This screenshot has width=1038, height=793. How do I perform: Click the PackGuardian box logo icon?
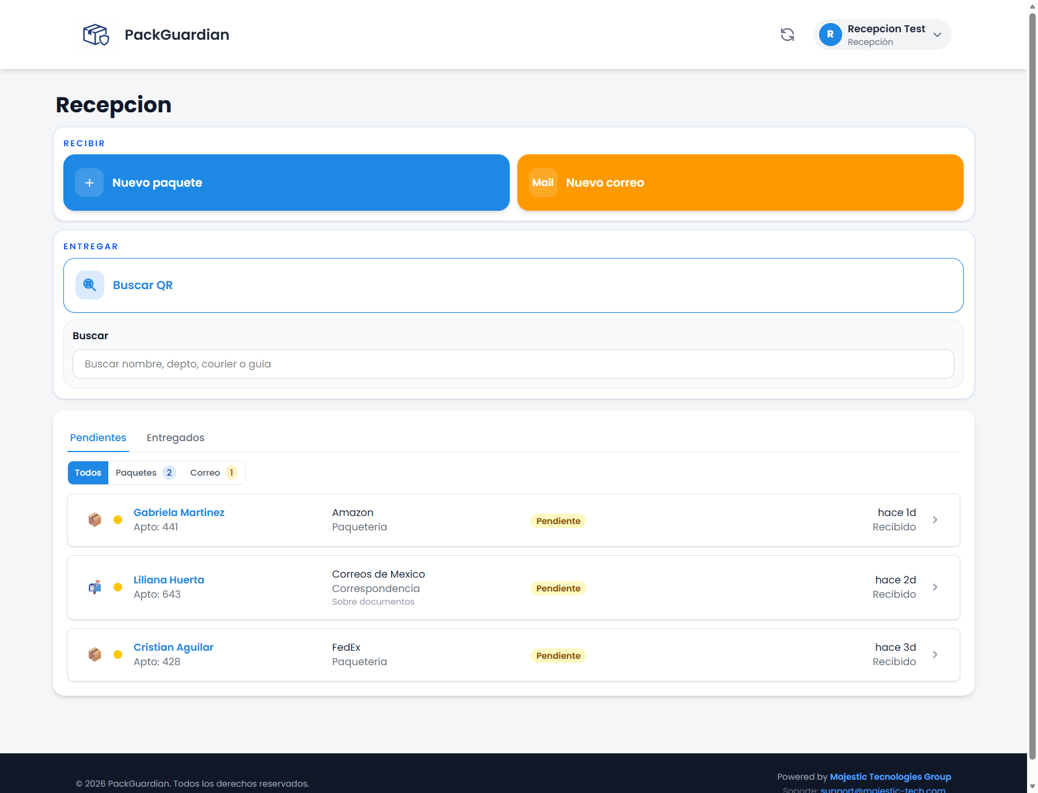(96, 35)
